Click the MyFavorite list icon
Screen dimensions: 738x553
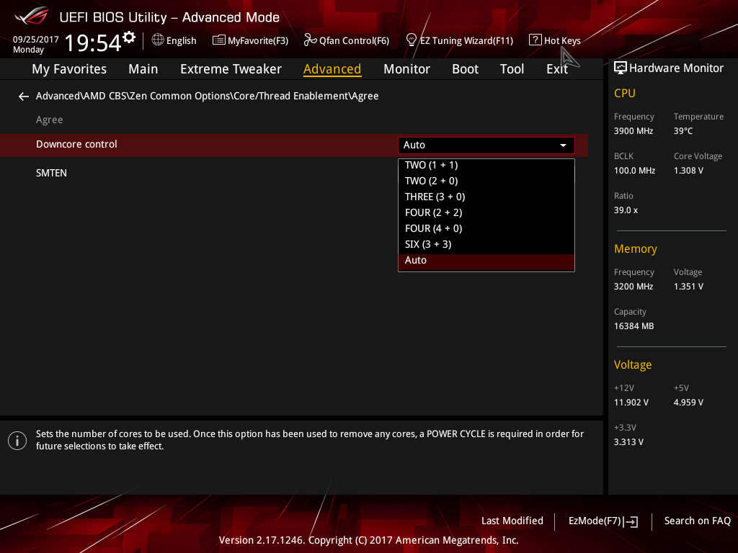(219, 40)
